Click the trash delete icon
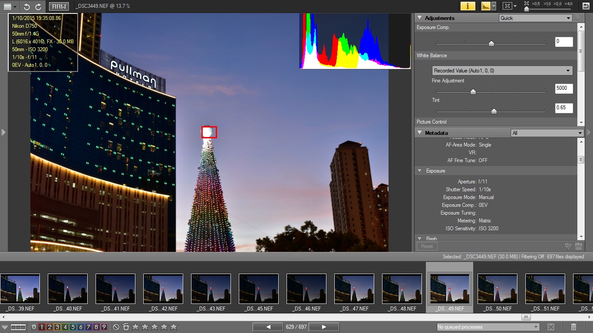Image resolution: width=593 pixels, height=333 pixels. (x=573, y=327)
